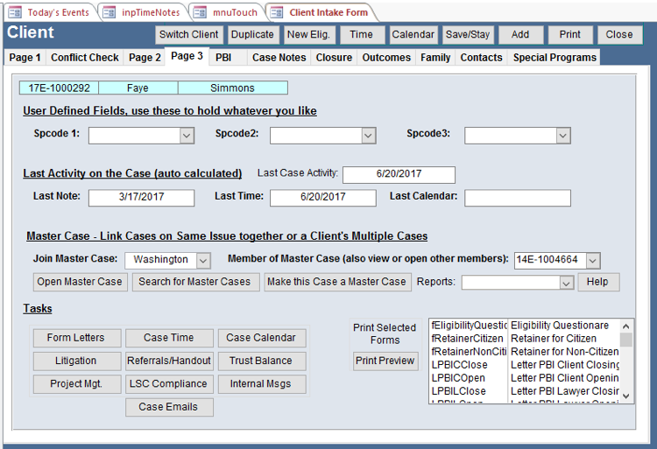Image resolution: width=657 pixels, height=449 pixels.
Task: Expand the Spcode 1 dropdown
Action: pyautogui.click(x=187, y=136)
